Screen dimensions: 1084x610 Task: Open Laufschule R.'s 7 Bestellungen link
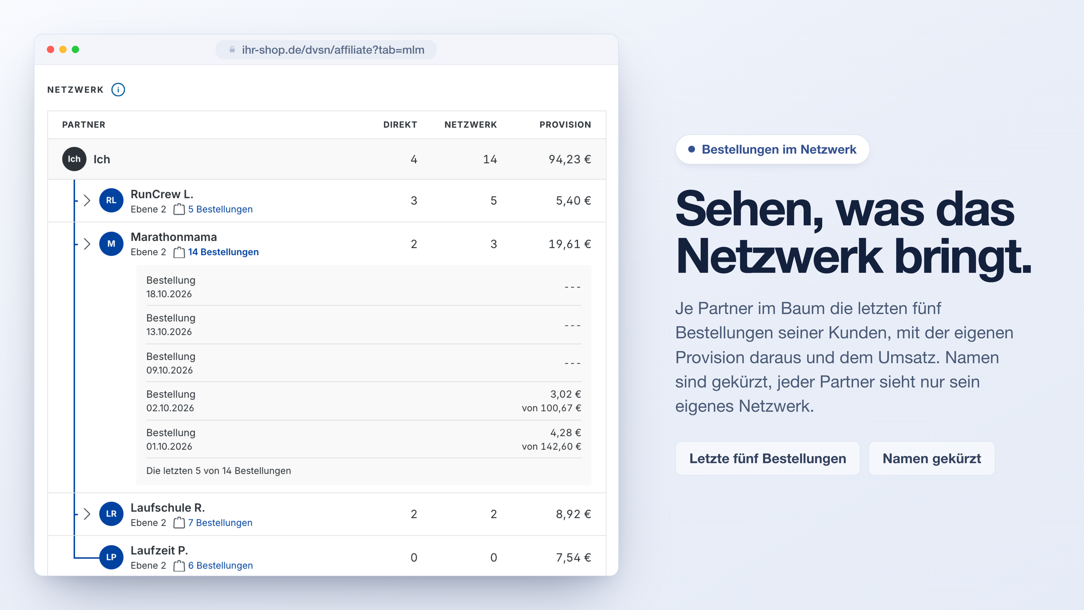220,522
